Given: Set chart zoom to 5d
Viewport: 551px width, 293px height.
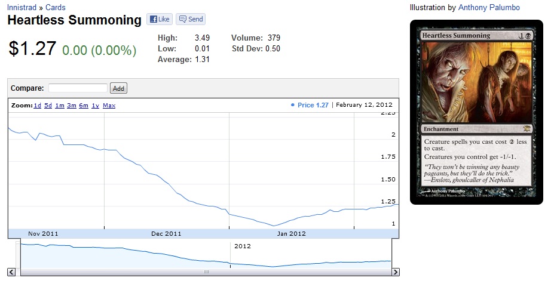Looking at the screenshot, I should pyautogui.click(x=48, y=106).
